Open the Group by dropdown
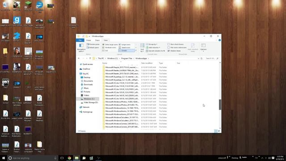This screenshot has width=286, height=161. (x=152, y=44)
